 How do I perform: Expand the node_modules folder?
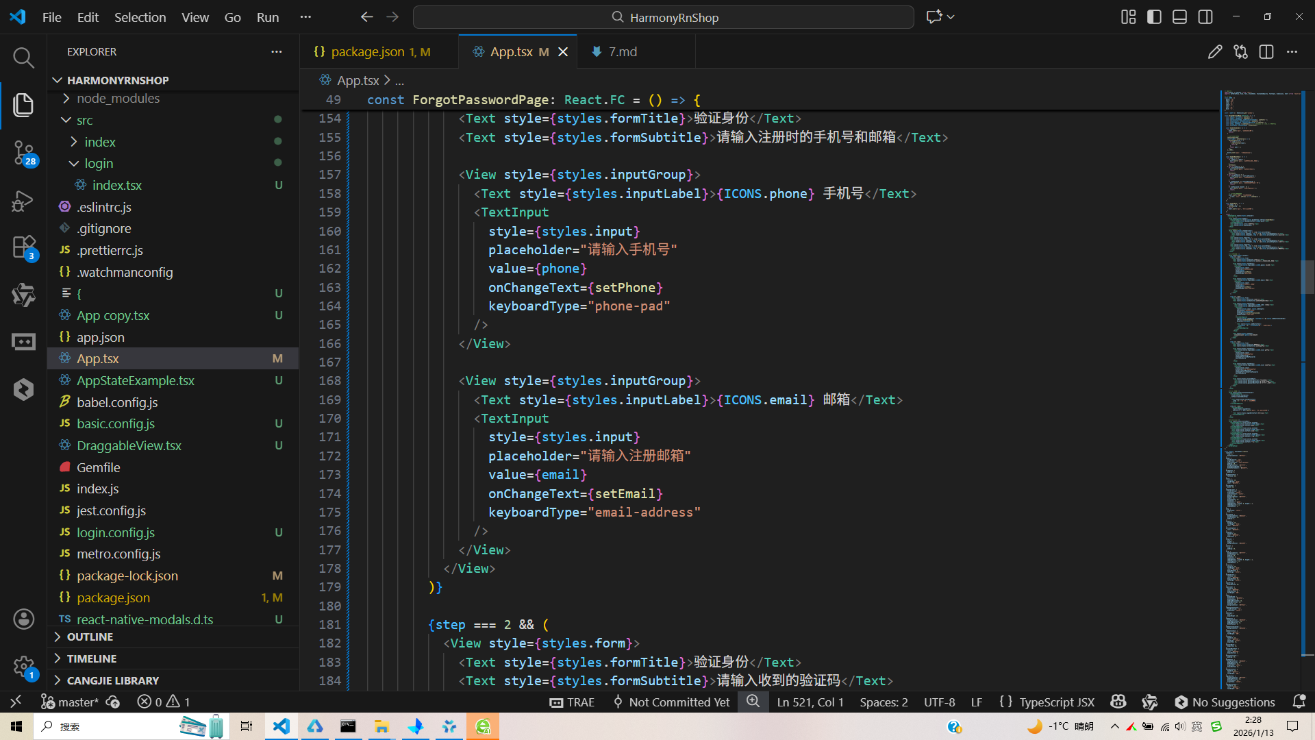[118, 99]
